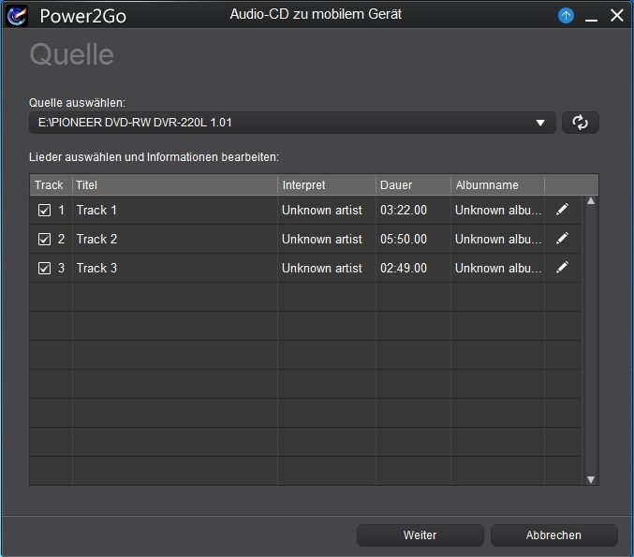Open the source drive dropdown
634x557 pixels.
click(292, 123)
